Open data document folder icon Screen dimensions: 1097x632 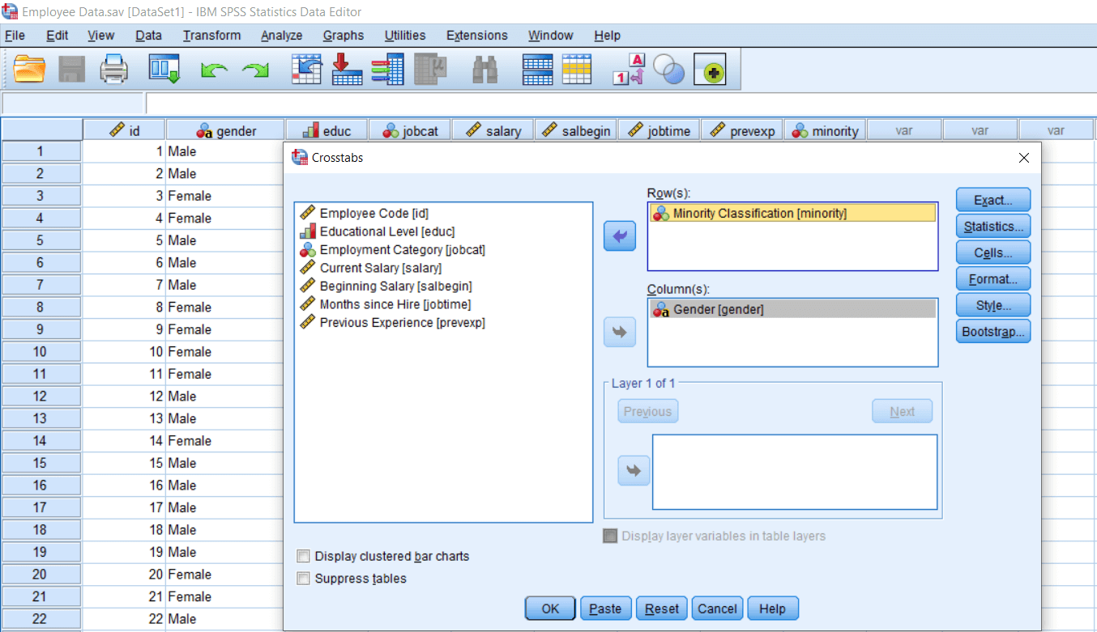point(30,70)
